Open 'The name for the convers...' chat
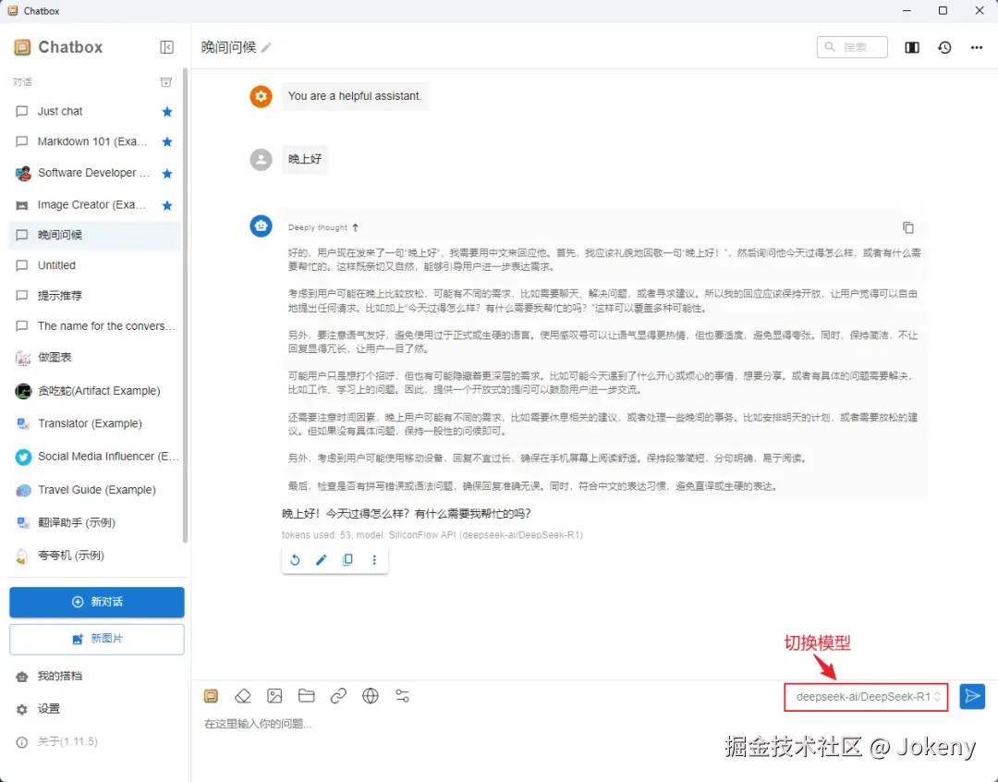 coord(95,326)
